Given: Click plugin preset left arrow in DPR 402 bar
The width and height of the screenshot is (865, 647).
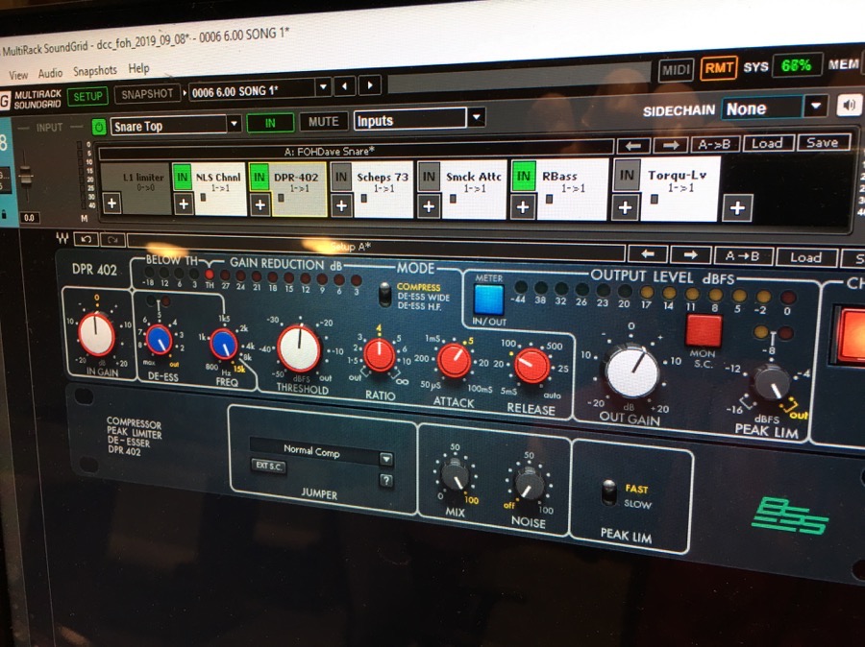Looking at the screenshot, I should pyautogui.click(x=648, y=254).
